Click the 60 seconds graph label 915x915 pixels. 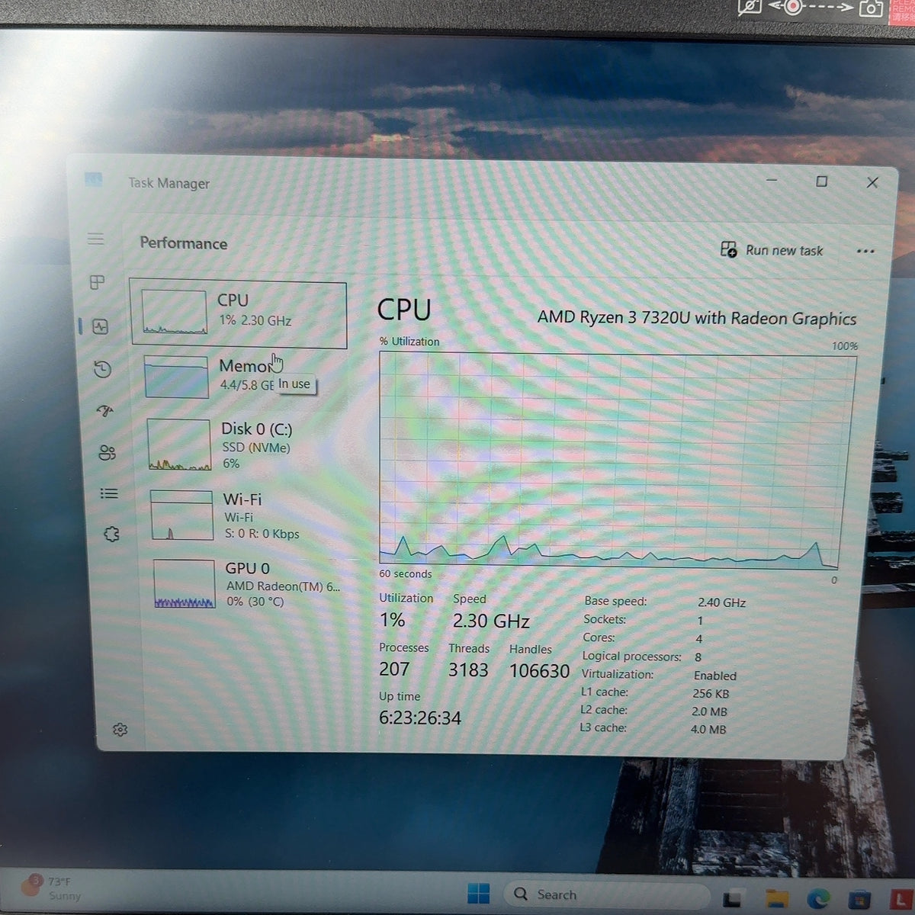pyautogui.click(x=406, y=574)
